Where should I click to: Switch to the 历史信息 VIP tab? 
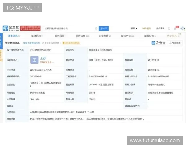click(x=174, y=36)
